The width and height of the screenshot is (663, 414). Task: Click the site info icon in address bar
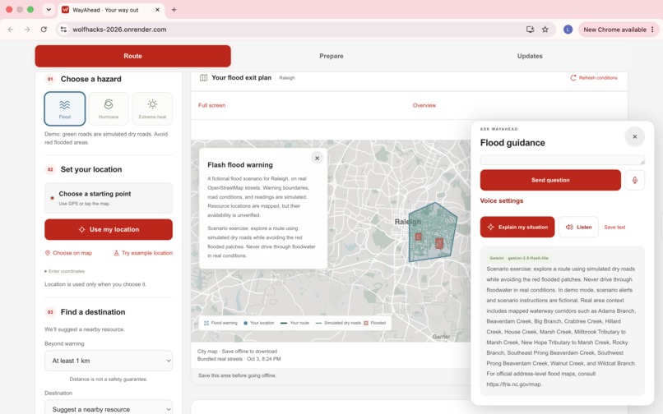pos(63,29)
